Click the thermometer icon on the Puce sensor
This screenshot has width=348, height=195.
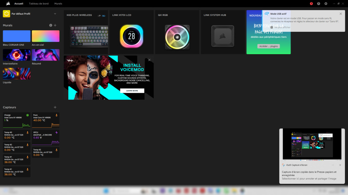[56, 115]
